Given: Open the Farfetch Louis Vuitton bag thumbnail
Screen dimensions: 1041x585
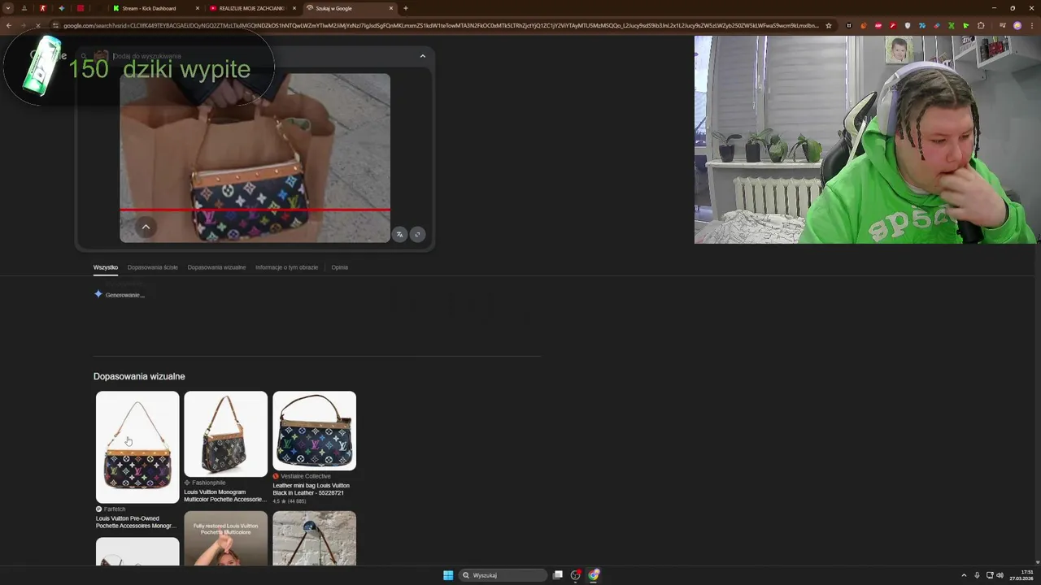Looking at the screenshot, I should click(137, 447).
